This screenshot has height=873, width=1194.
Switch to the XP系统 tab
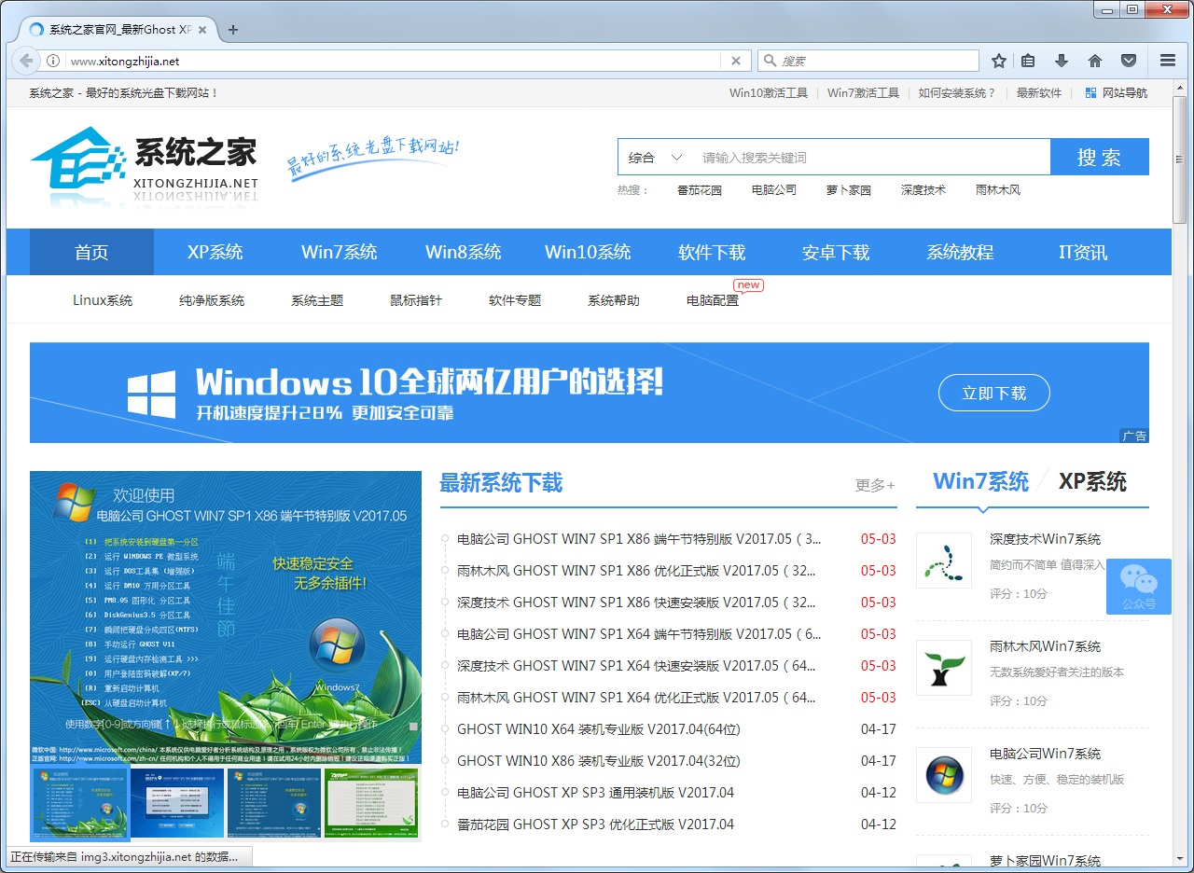pos(1092,482)
